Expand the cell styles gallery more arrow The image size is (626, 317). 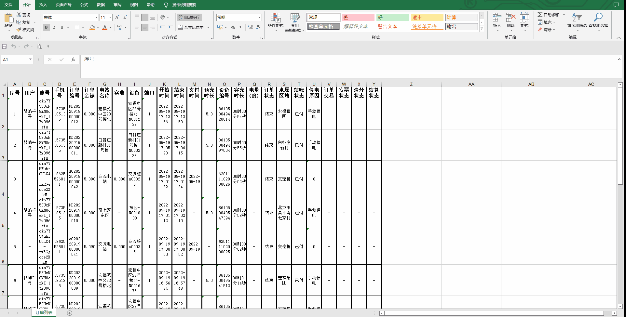482,29
